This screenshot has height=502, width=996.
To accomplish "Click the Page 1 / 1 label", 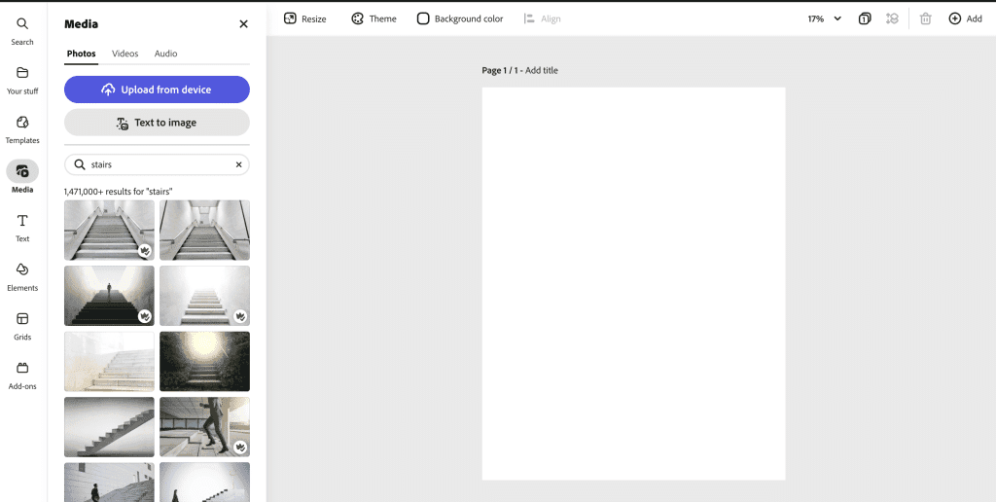I will point(501,71).
